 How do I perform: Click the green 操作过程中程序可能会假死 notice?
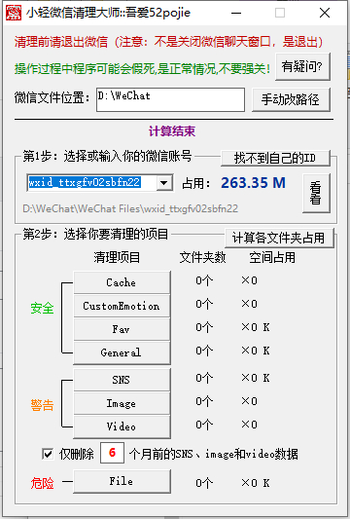pyautogui.click(x=143, y=69)
